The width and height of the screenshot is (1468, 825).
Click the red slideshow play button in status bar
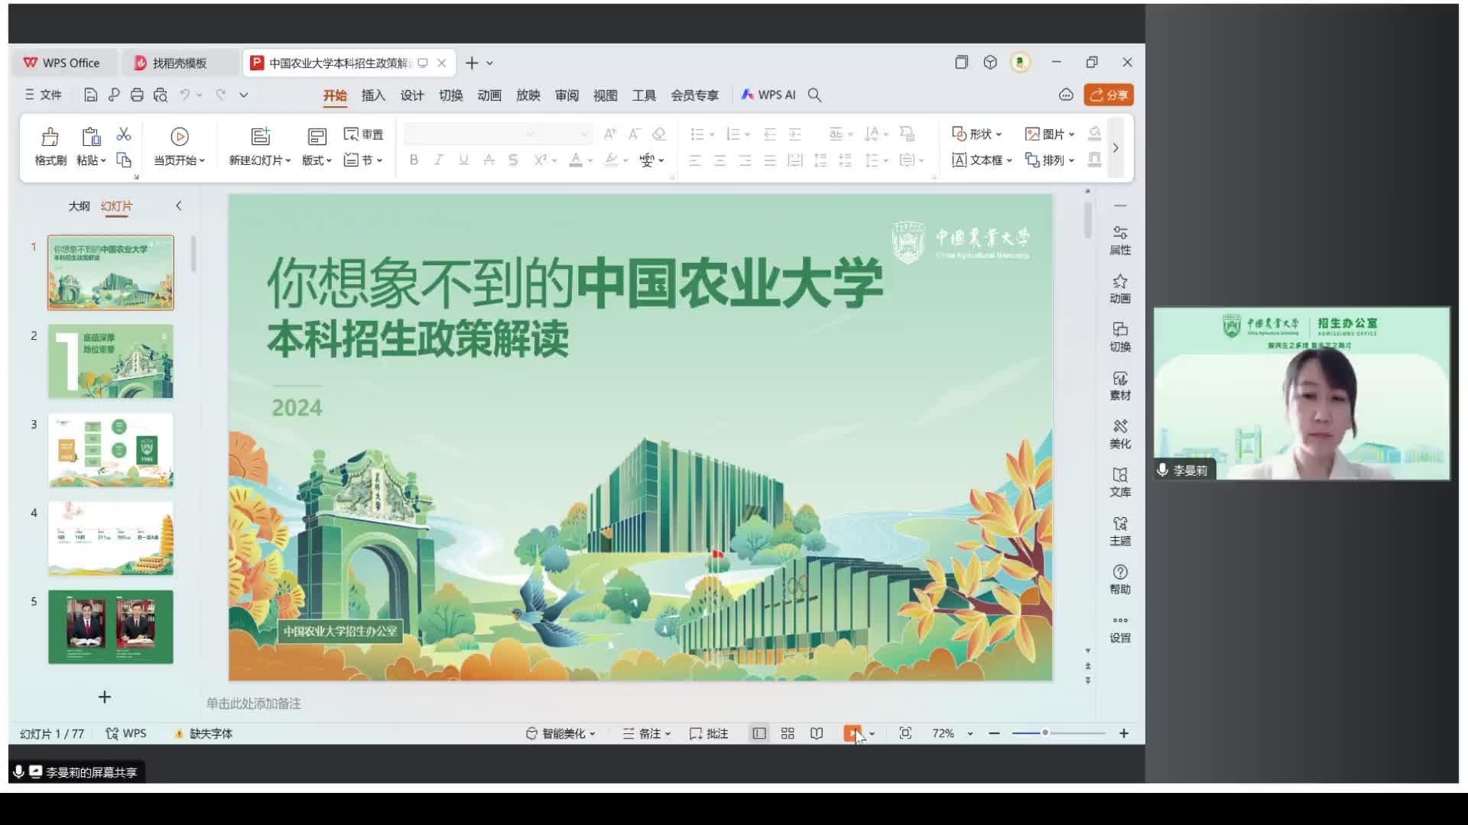pos(852,733)
